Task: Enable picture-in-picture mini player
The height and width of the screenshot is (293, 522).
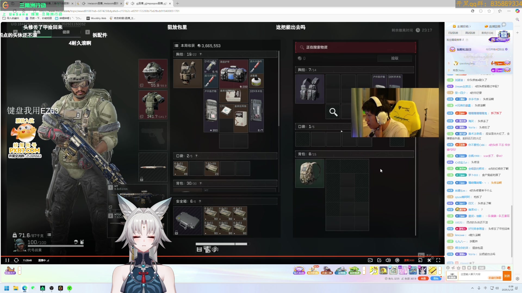Action: pyautogui.click(x=420, y=260)
